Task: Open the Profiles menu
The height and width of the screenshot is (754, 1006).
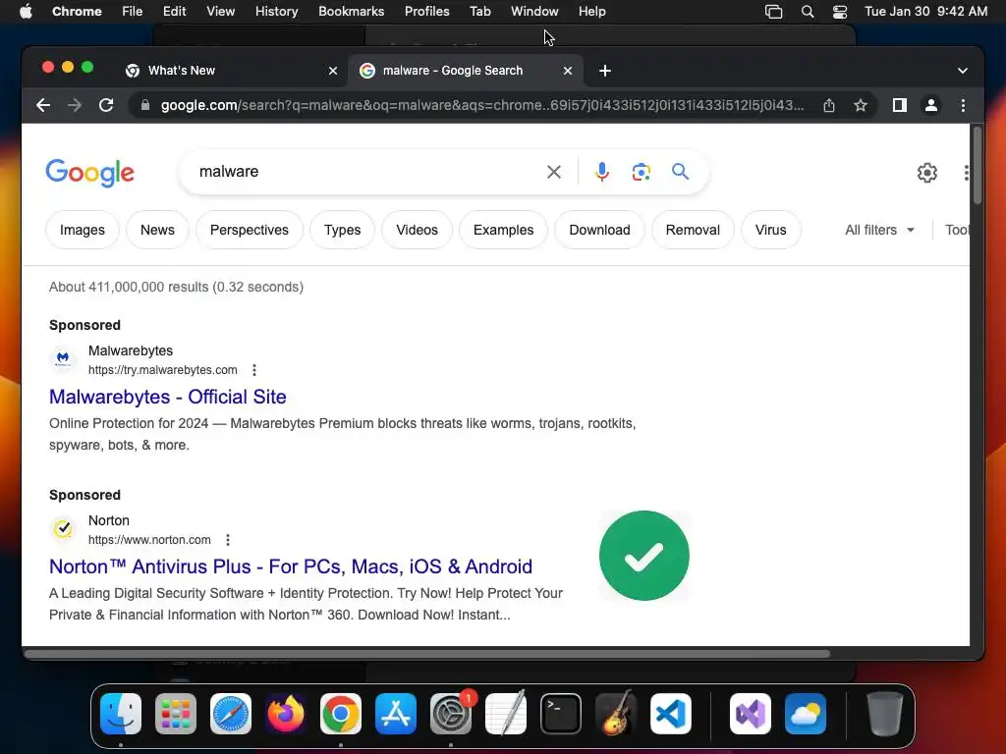Action: [426, 12]
